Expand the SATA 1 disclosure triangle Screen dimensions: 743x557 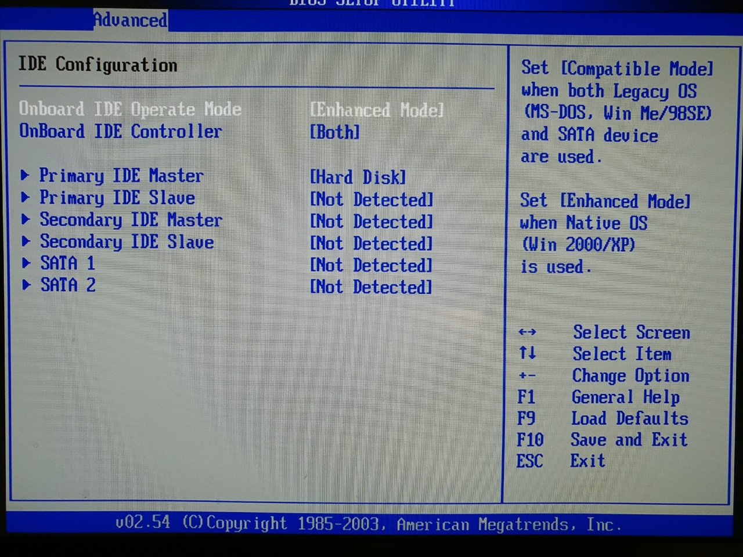(x=26, y=262)
